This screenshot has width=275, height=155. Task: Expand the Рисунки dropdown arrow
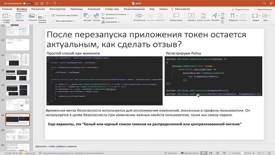click(x=36, y=16)
